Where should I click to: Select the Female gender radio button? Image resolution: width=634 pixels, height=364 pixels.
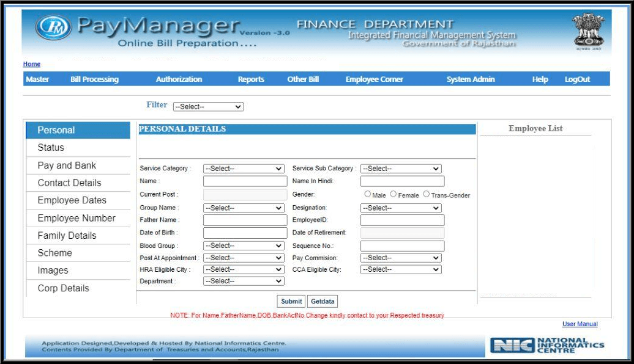(x=393, y=194)
